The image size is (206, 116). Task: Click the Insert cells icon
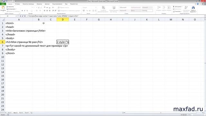pos(159,7)
